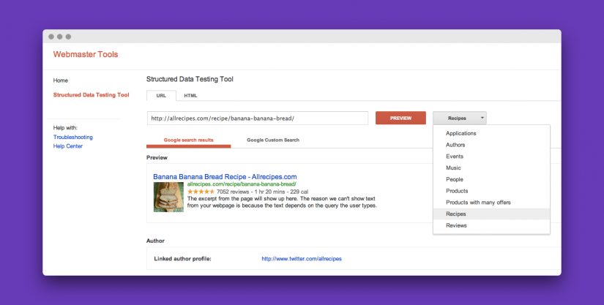
Task: Click the banana bread thumbnail image
Action: 168,197
